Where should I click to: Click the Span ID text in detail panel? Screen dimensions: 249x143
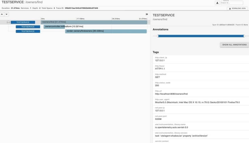223,25
